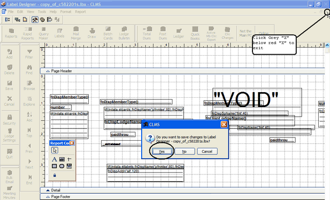The height and width of the screenshot is (200, 330).
Task: Collapse the Page Header band triangle
Action: (x=48, y=71)
